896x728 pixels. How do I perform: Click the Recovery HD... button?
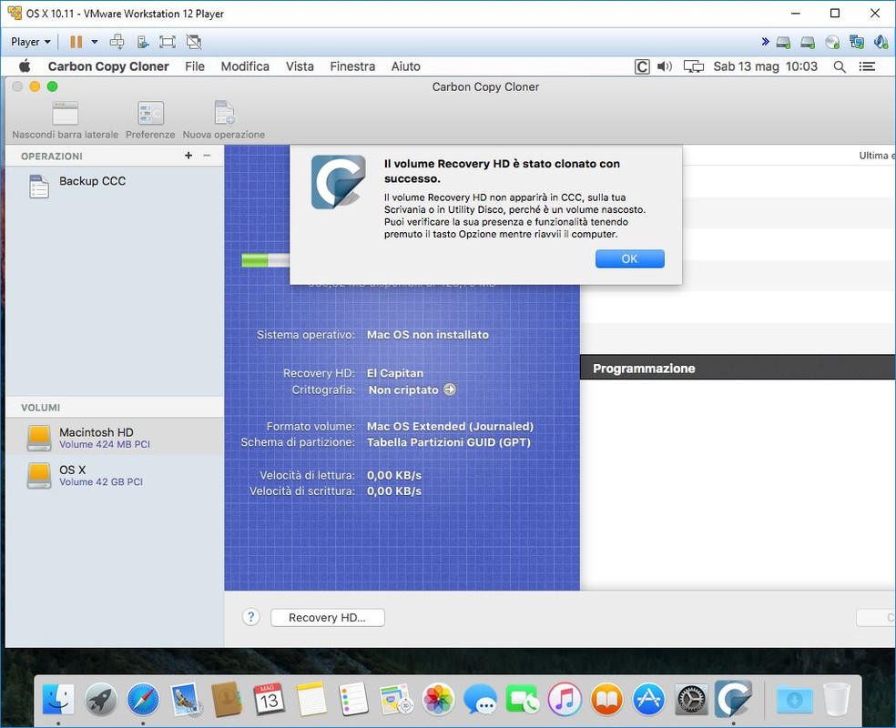pos(328,617)
